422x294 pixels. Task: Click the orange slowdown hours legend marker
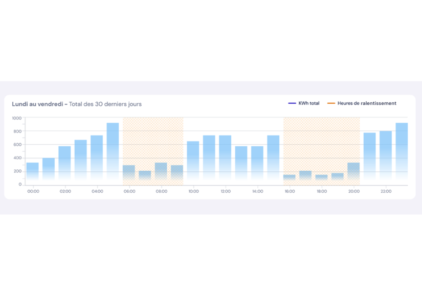tap(331, 103)
